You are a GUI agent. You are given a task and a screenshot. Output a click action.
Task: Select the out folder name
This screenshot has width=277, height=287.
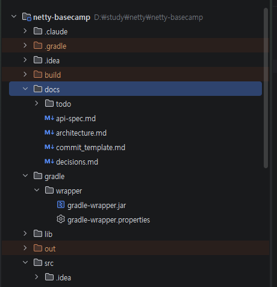coord(50,249)
